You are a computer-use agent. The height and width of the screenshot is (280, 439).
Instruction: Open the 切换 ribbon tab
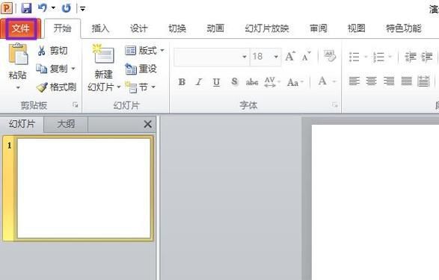tap(177, 28)
